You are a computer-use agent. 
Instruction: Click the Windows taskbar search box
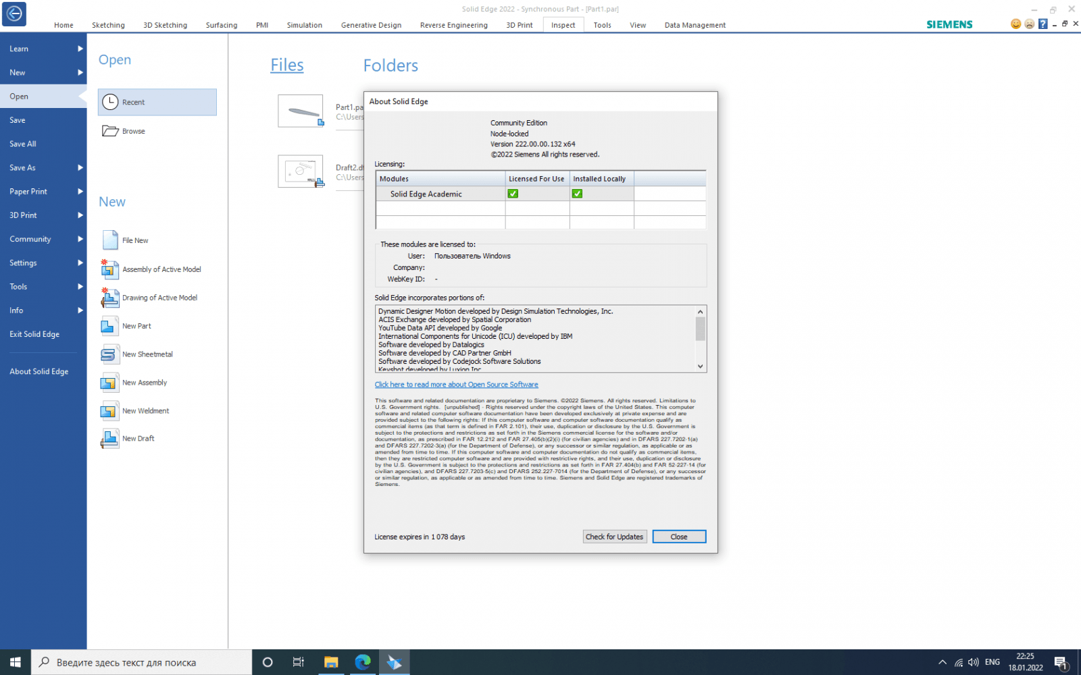pyautogui.click(x=142, y=662)
